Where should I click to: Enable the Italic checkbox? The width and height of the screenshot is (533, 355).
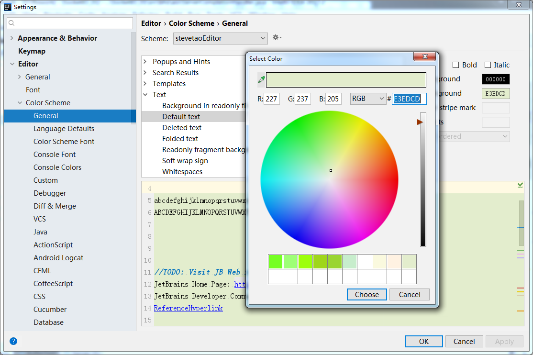[488, 65]
